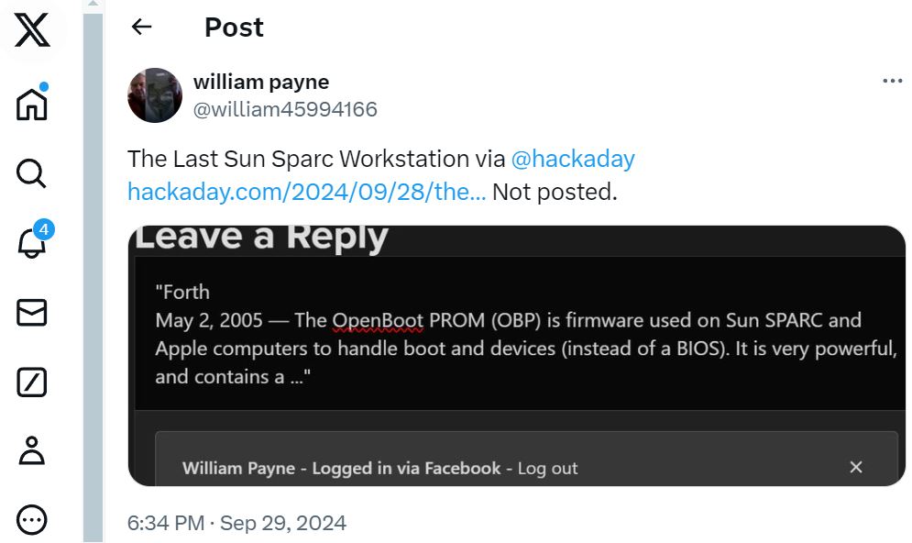Screen dimensions: 912x543
Task: Open the Search explore icon
Action: [31, 173]
